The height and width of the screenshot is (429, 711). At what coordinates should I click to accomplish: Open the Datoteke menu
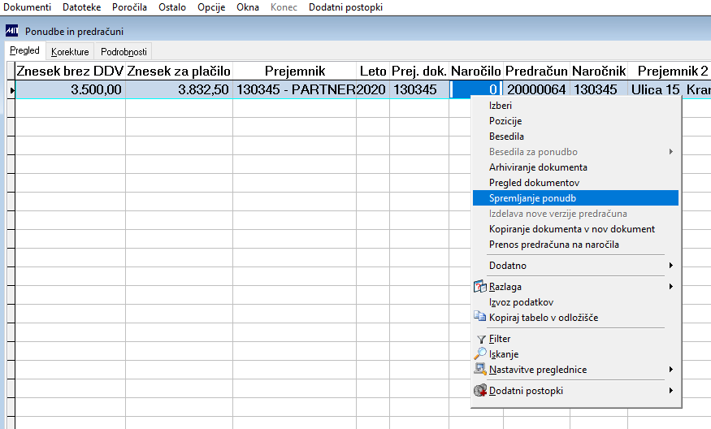pyautogui.click(x=81, y=7)
